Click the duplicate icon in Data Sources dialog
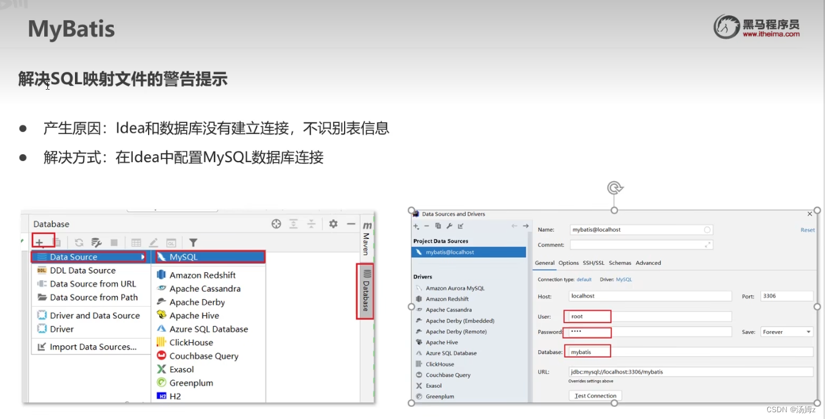 tap(438, 226)
